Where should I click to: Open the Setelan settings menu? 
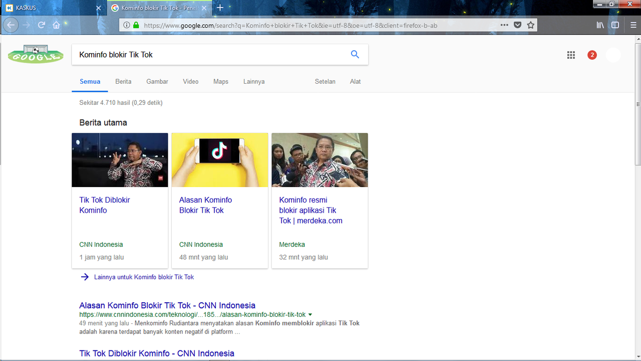pyautogui.click(x=325, y=82)
